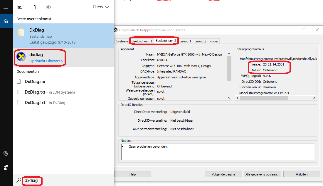Screen dimensions: 323x186
Task: Click the Beste overeenkomst heading
Action: click(x=34, y=19)
